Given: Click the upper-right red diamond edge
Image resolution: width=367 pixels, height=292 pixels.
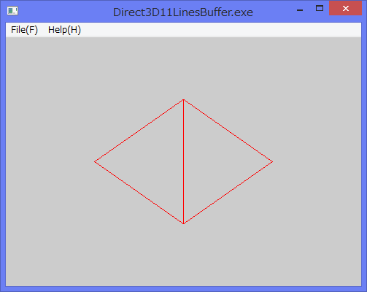Looking at the screenshot, I should [x=228, y=131].
